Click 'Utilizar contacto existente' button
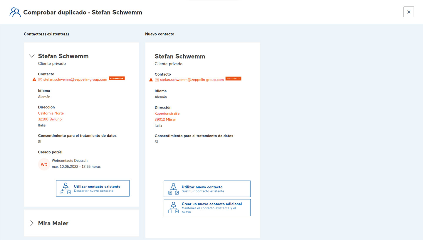The width and height of the screenshot is (423, 240). click(93, 188)
